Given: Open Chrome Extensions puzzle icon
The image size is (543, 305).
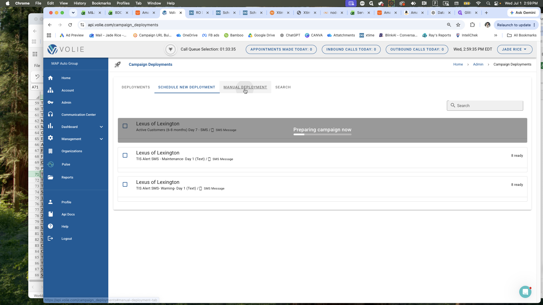Looking at the screenshot, I should pyautogui.click(x=472, y=25).
